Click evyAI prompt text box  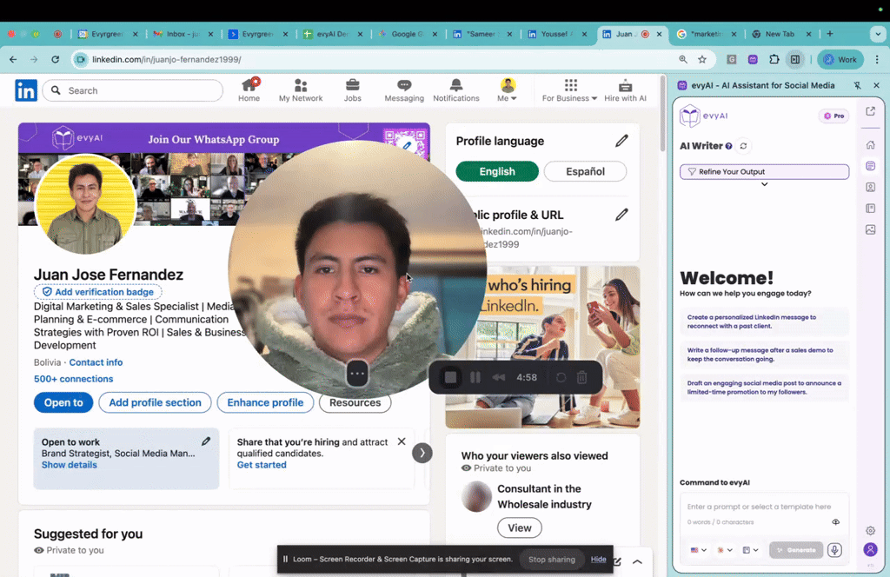764,507
